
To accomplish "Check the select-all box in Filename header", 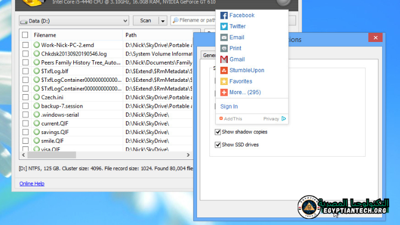I will click(x=25, y=35).
